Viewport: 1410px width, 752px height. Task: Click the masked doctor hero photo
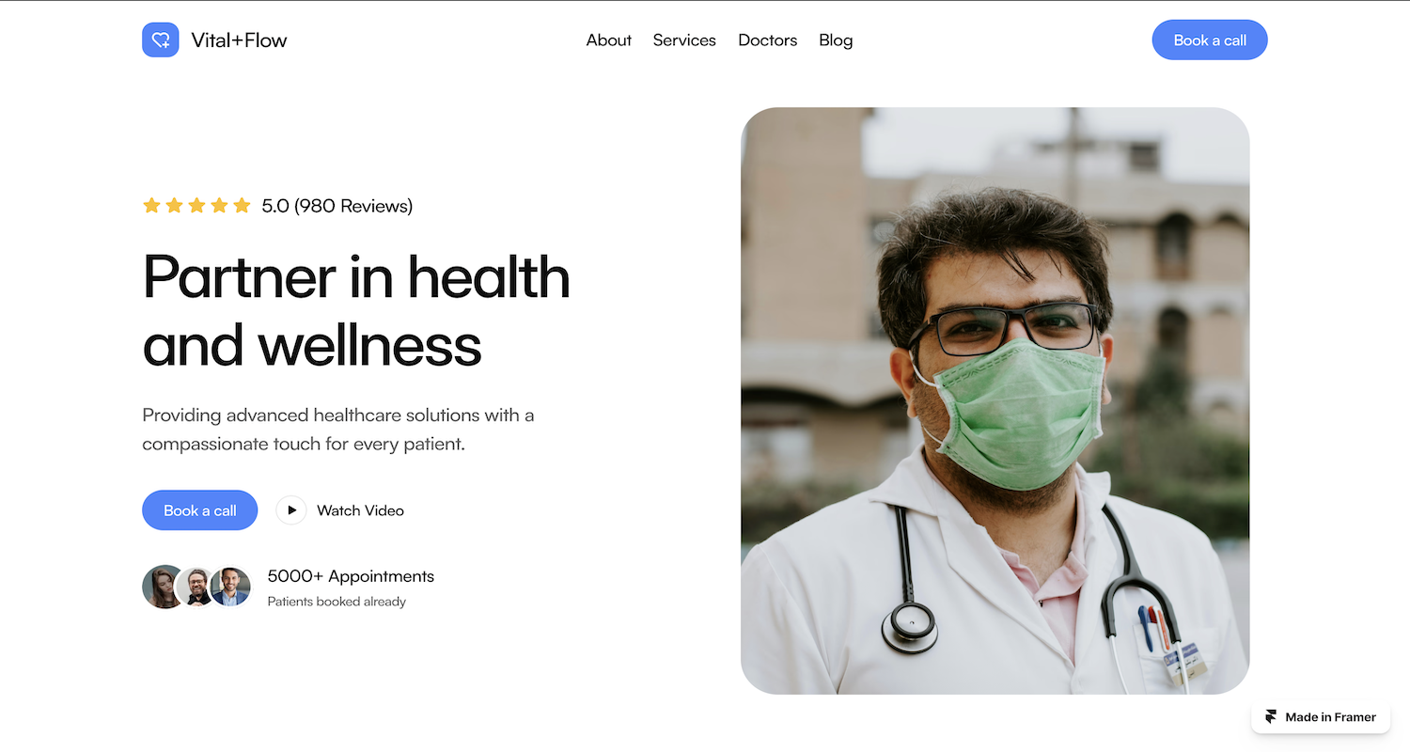(x=995, y=401)
